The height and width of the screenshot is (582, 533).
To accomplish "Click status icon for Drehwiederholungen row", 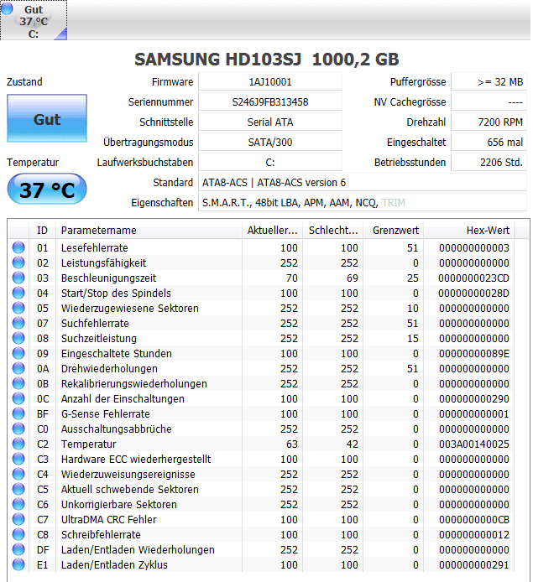I will pyautogui.click(x=18, y=368).
